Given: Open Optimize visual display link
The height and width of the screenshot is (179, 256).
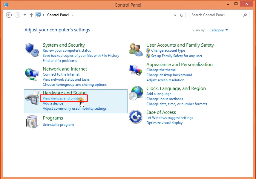Looking at the screenshot, I should click(164, 123).
